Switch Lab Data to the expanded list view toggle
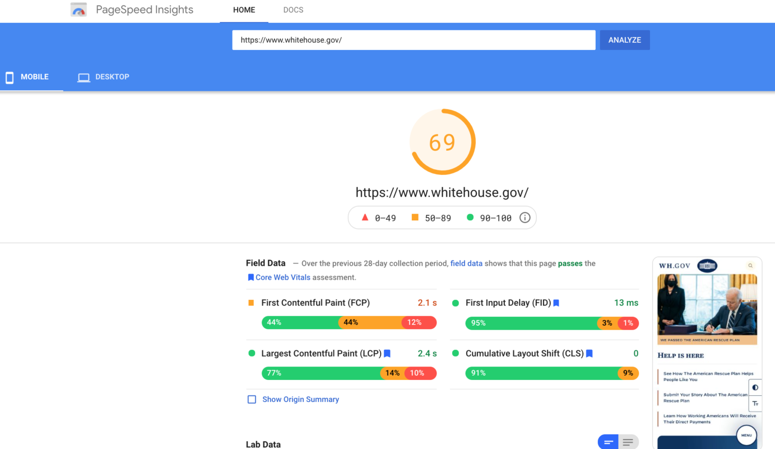 pos(628,442)
